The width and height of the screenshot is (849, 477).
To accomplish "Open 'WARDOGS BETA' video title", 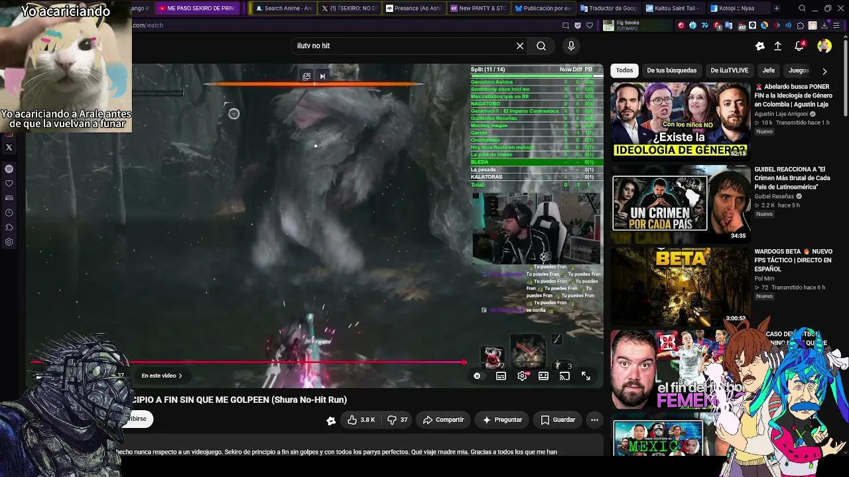I will coord(793,260).
